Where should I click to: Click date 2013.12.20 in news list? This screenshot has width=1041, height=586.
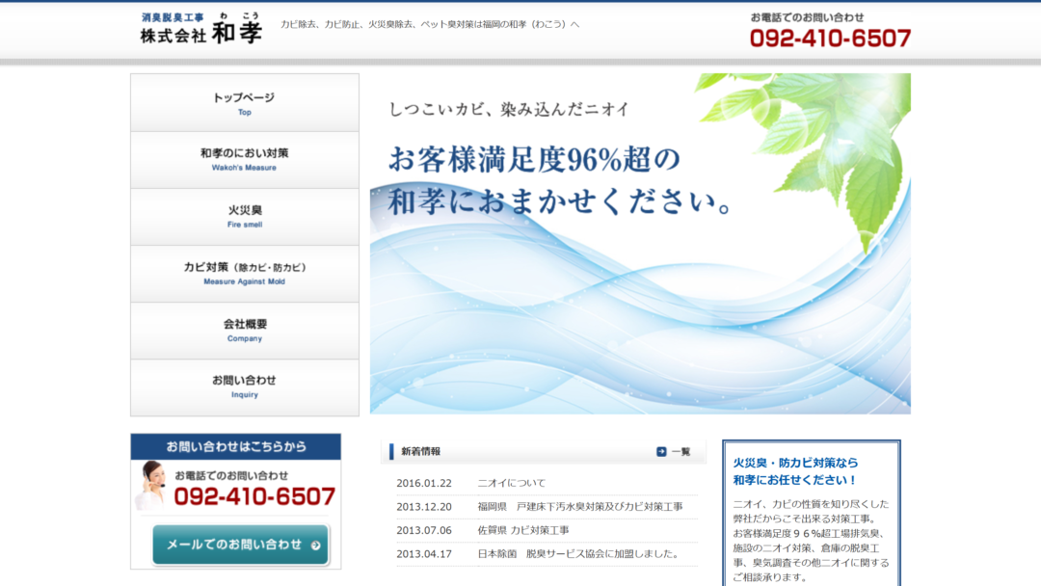[x=423, y=506]
